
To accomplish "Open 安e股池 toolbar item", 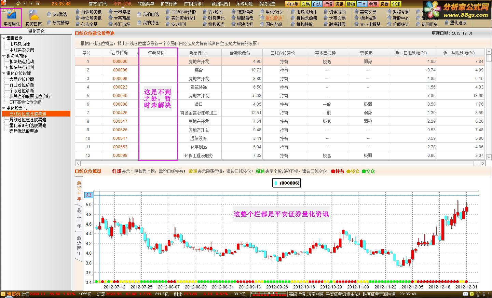I will 213,12.
